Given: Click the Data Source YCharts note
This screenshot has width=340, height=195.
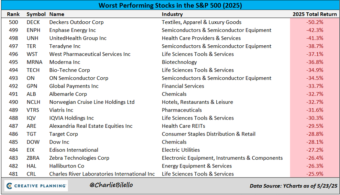Looking at the screenshot, I should (x=293, y=186).
